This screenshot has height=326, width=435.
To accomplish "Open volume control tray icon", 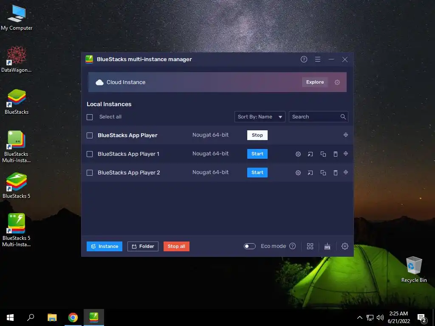I will click(x=380, y=318).
